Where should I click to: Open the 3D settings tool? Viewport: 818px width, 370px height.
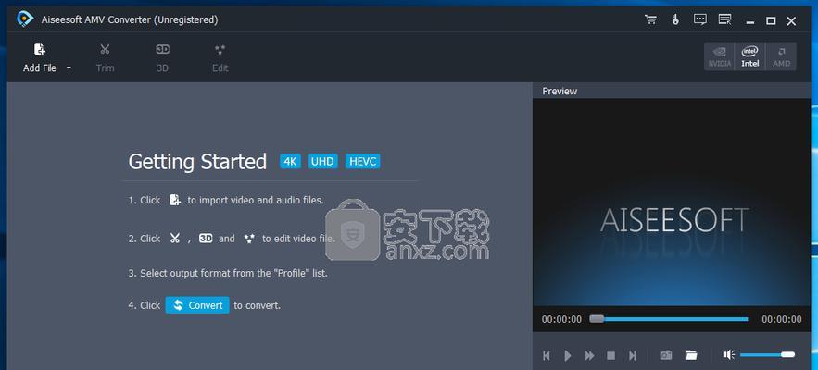tap(163, 57)
